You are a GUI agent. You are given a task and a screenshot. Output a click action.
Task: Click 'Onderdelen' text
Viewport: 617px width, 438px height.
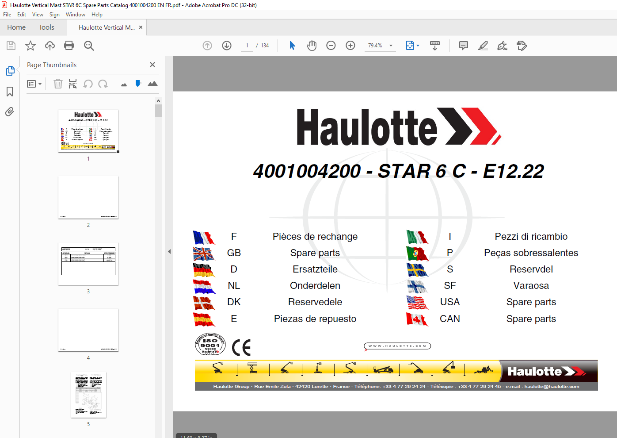click(315, 286)
